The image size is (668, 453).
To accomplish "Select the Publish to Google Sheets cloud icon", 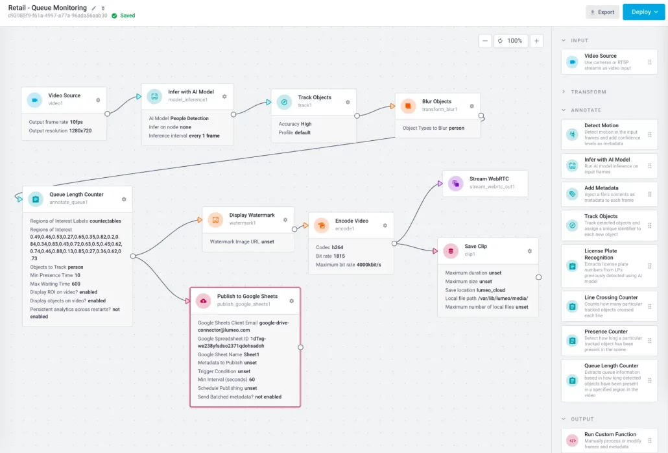I will (204, 300).
